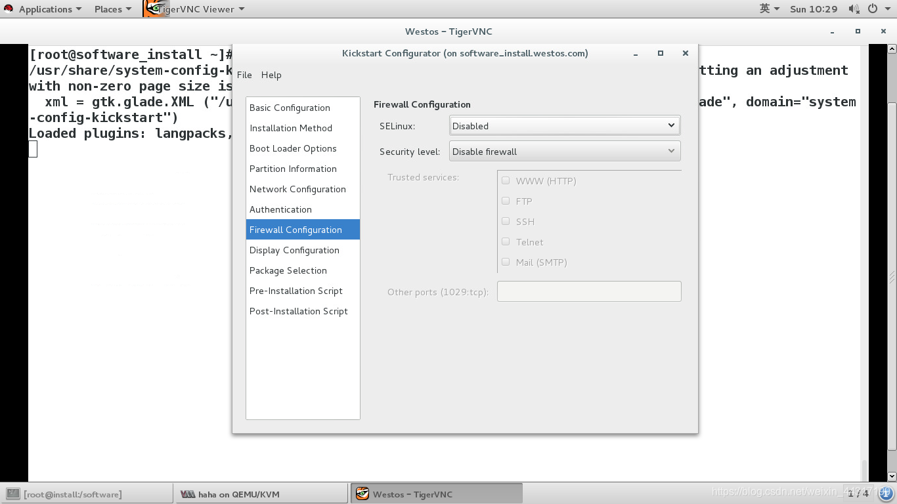The width and height of the screenshot is (897, 504).
Task: Switch to Westos - TigerVNC taskbar window
Action: point(437,494)
